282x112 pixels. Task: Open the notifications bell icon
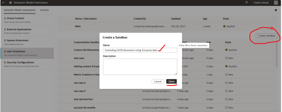pyautogui.click(x=246, y=2)
